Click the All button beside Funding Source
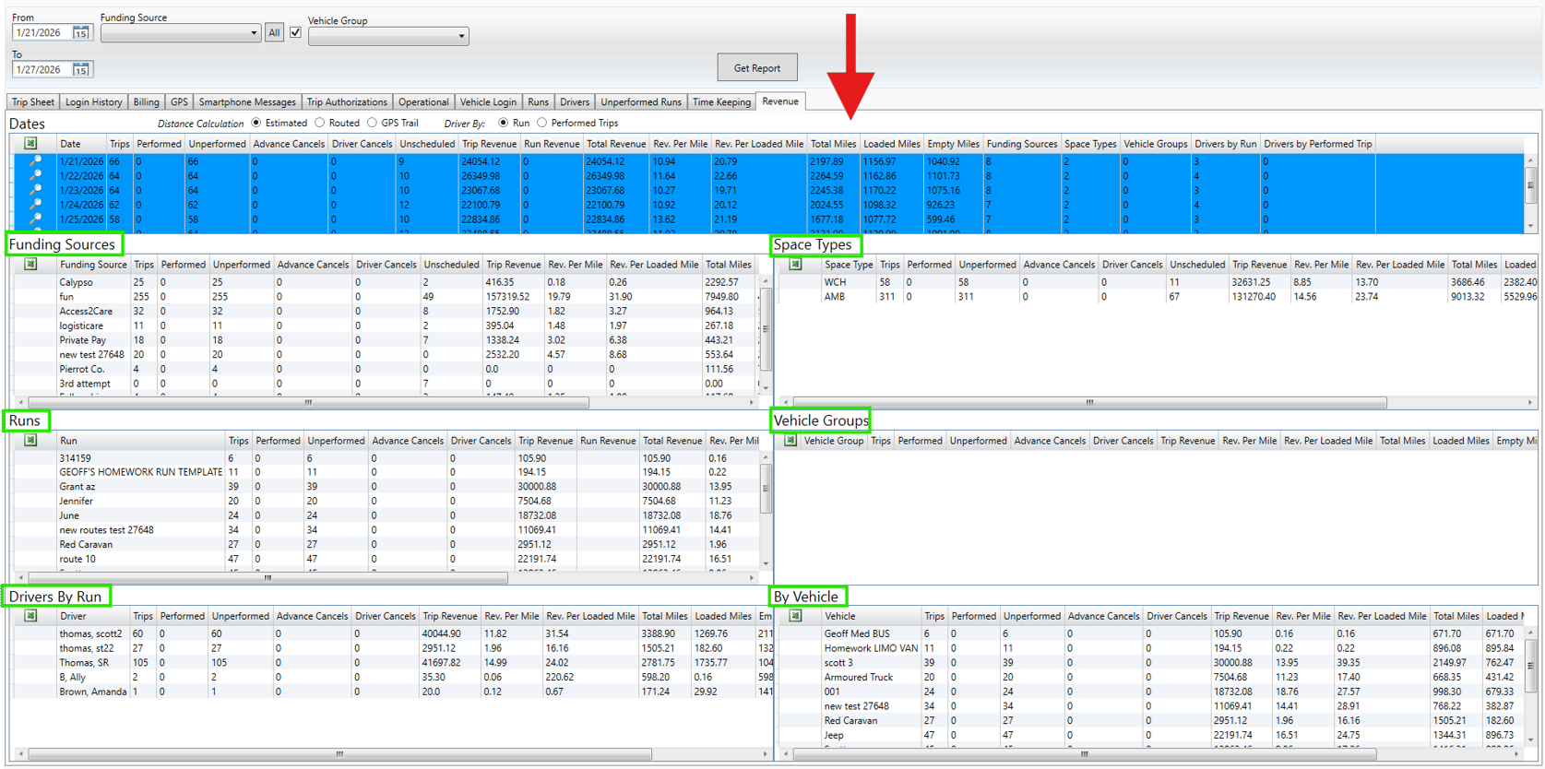Image resolution: width=1545 pixels, height=769 pixels. (274, 32)
